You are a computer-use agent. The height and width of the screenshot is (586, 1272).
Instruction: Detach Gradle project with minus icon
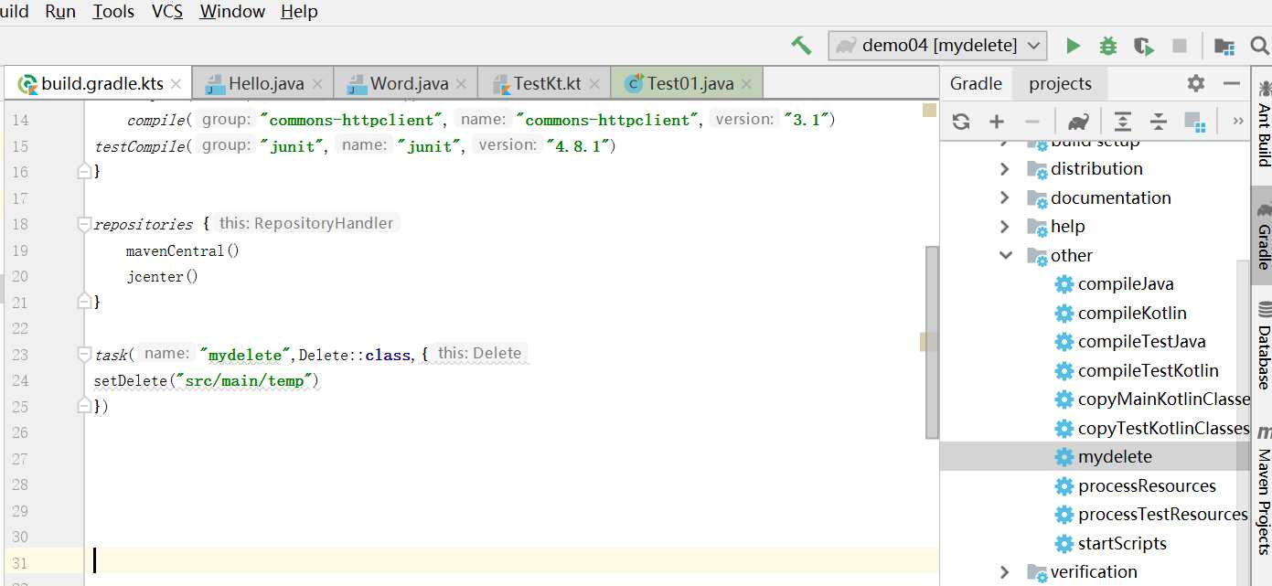[x=1032, y=121]
